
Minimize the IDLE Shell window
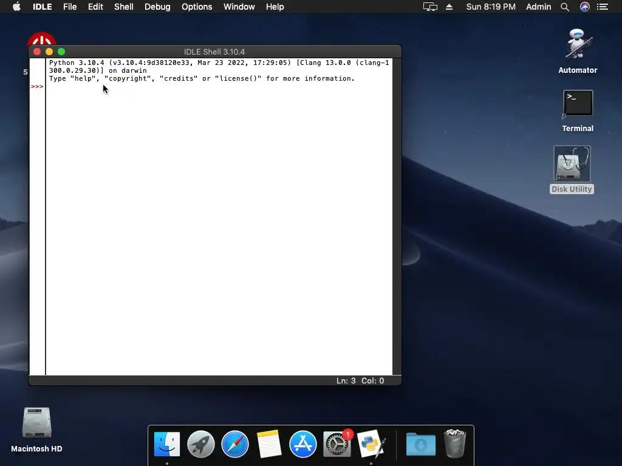[x=49, y=52]
